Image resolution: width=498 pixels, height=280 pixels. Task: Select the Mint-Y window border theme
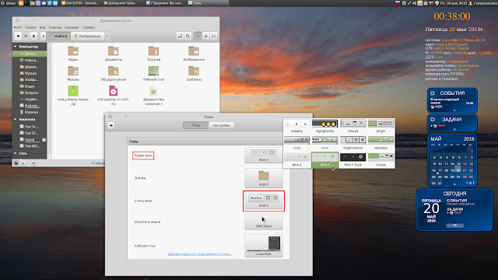coord(324,160)
